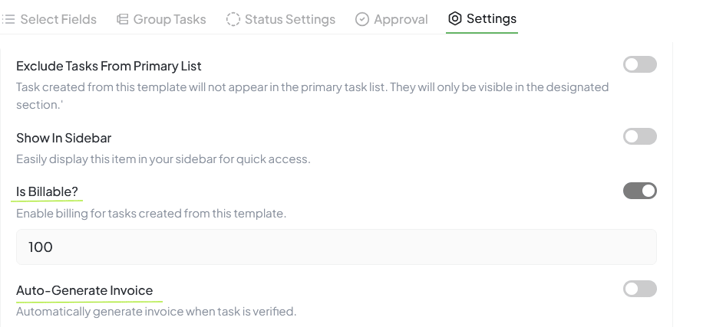Open the Approval tab

click(401, 19)
